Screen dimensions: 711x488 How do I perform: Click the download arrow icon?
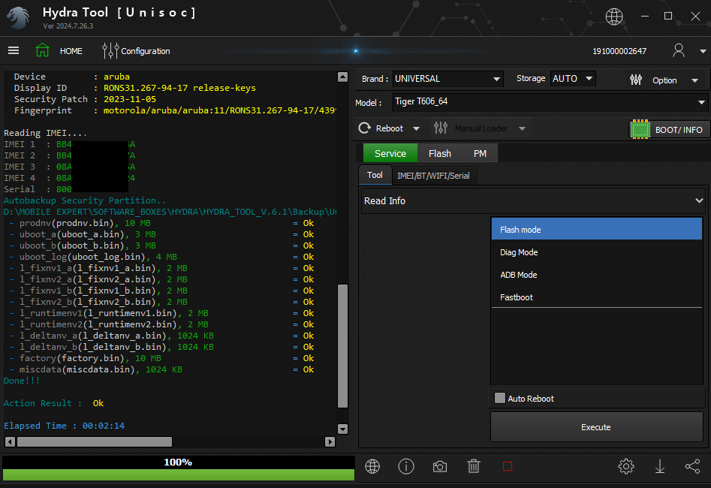click(x=660, y=466)
